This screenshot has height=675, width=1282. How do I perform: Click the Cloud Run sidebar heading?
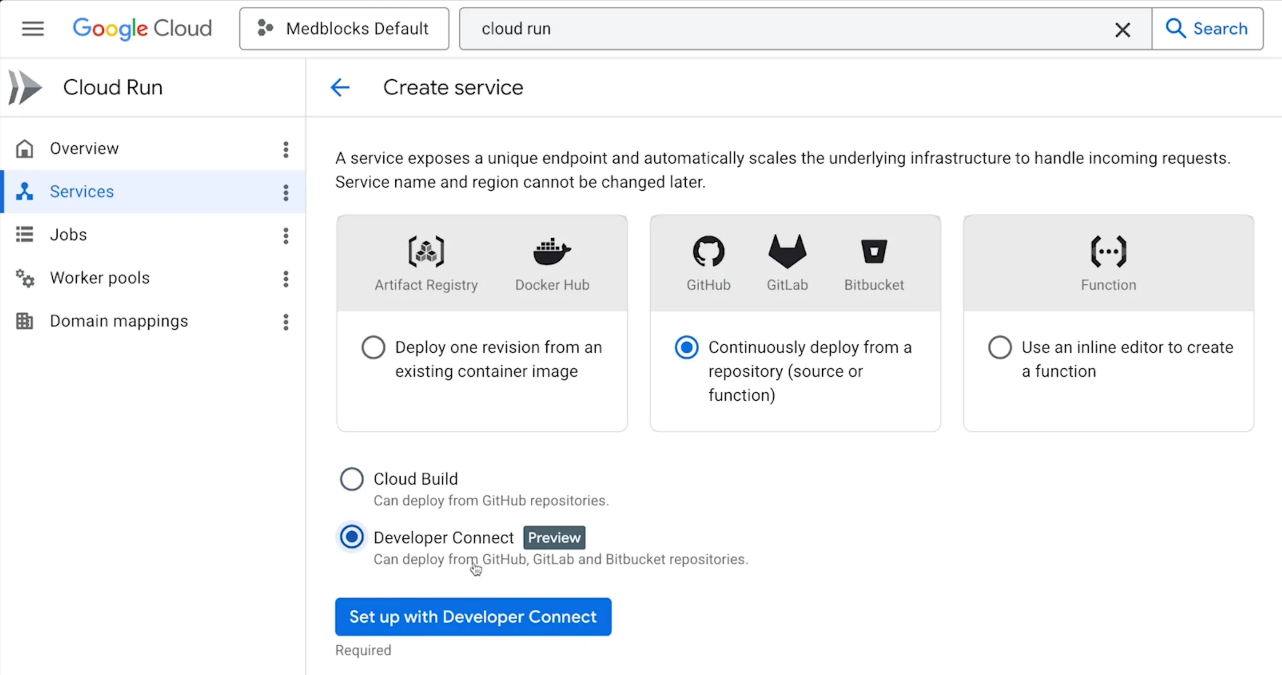click(x=112, y=87)
